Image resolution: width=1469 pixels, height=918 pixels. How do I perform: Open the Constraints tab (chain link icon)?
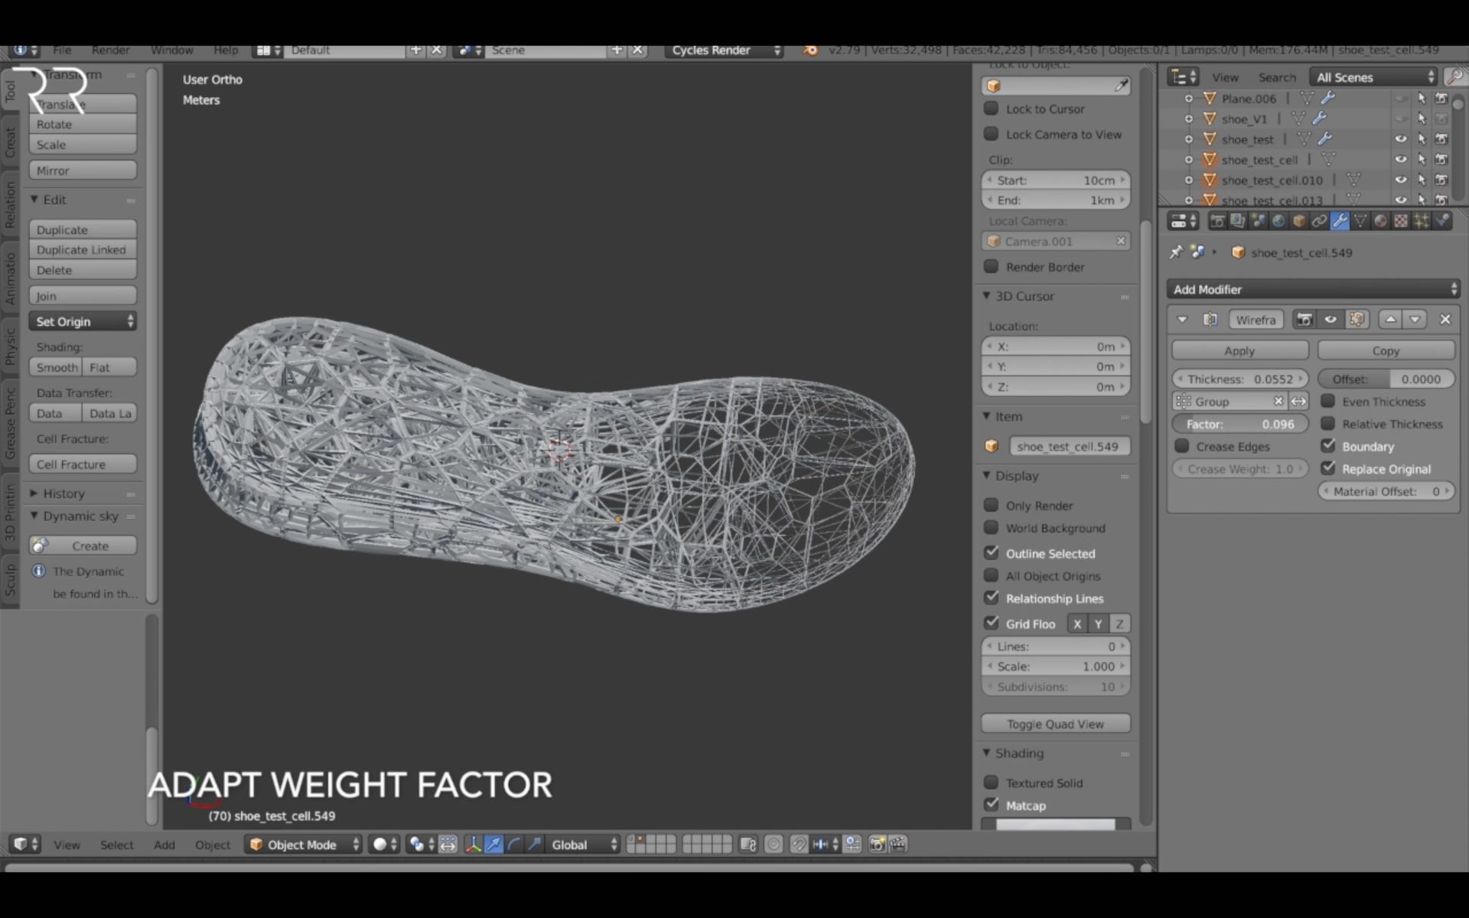[x=1319, y=221]
